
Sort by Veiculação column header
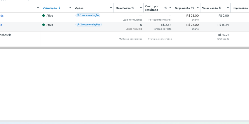click(x=50, y=8)
